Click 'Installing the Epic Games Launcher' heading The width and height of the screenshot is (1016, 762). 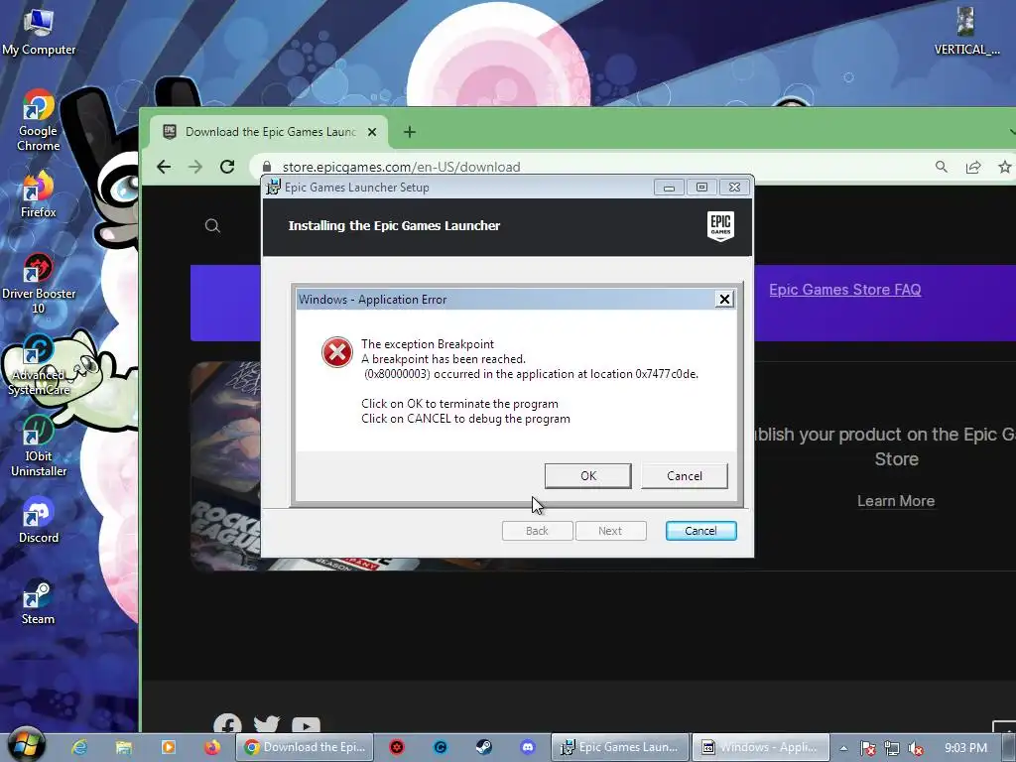pos(394,225)
